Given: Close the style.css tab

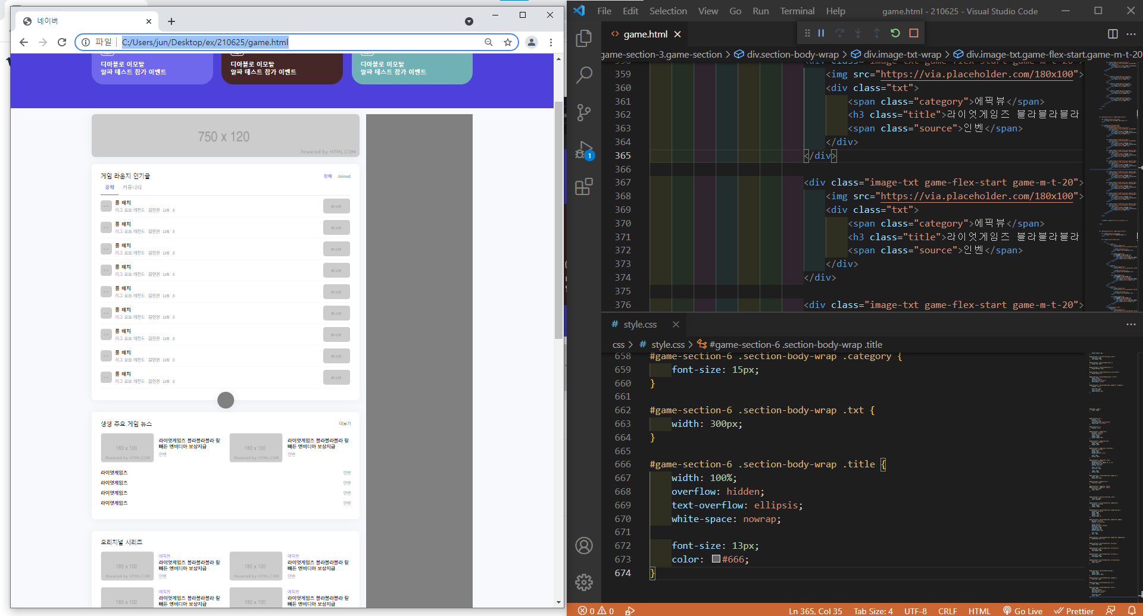Looking at the screenshot, I should (676, 324).
